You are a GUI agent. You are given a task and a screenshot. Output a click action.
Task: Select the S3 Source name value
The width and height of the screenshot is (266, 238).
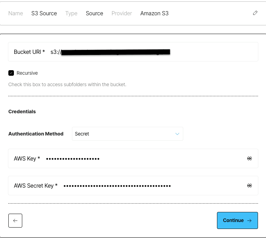pos(44,14)
